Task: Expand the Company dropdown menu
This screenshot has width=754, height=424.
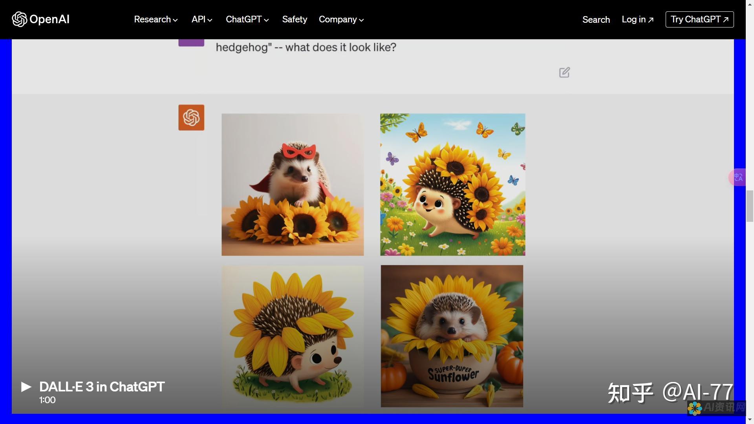Action: coord(340,19)
